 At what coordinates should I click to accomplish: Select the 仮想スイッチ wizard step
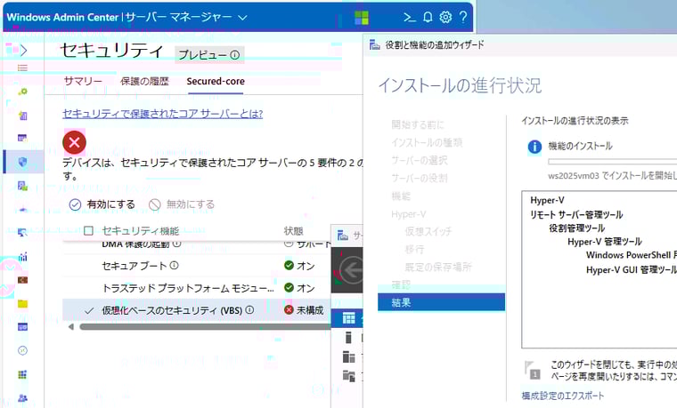pyautogui.click(x=428, y=231)
